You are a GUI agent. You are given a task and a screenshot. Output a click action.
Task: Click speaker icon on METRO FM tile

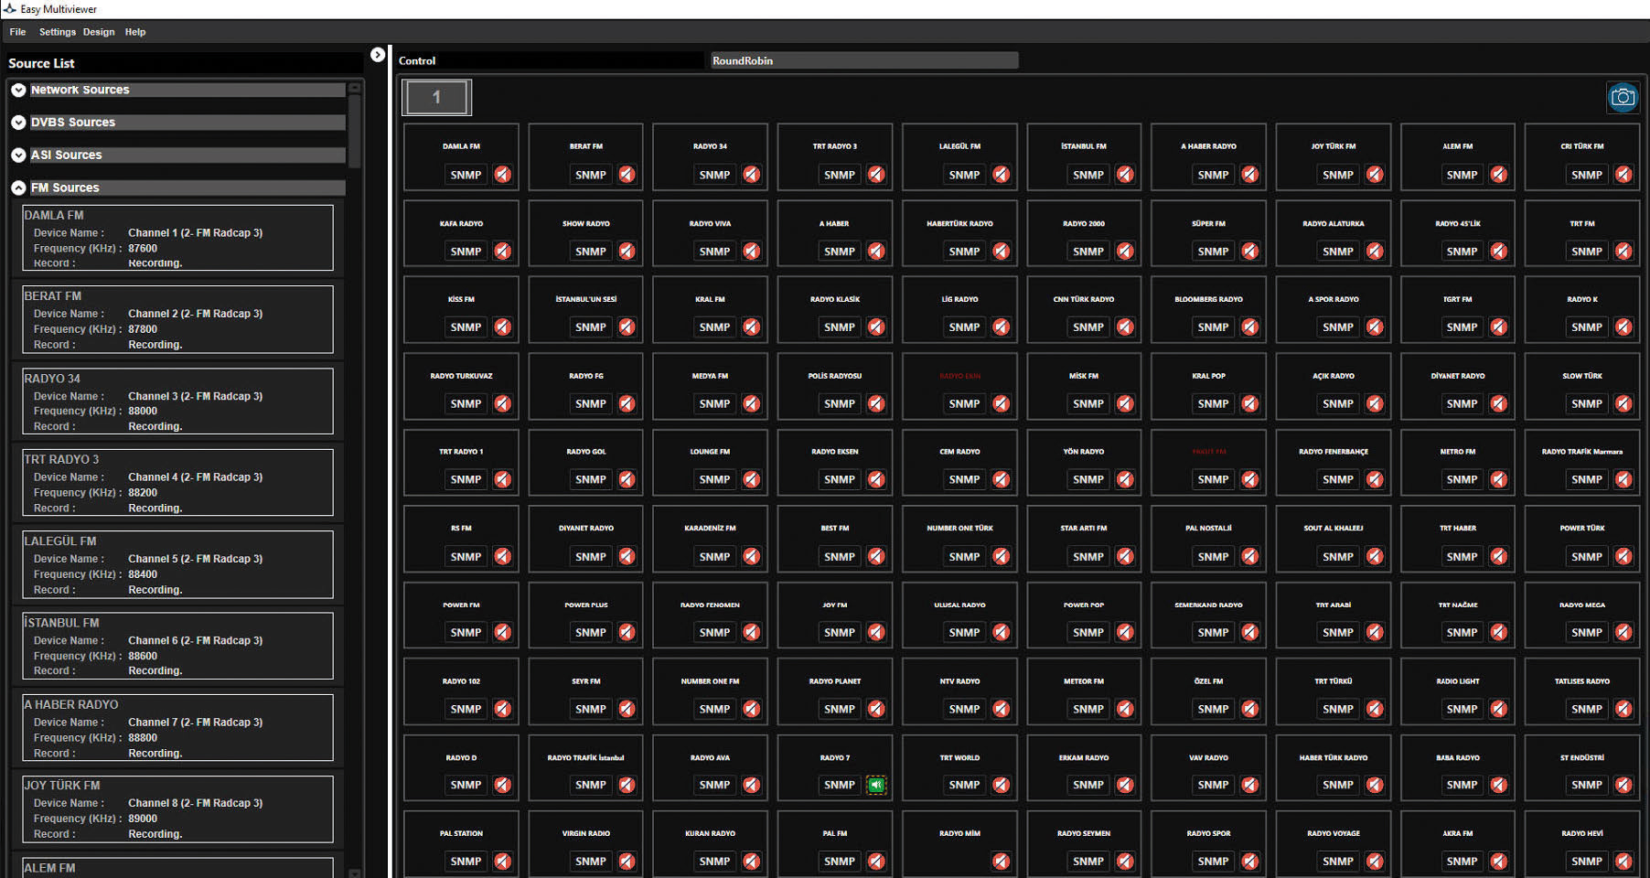point(1499,479)
